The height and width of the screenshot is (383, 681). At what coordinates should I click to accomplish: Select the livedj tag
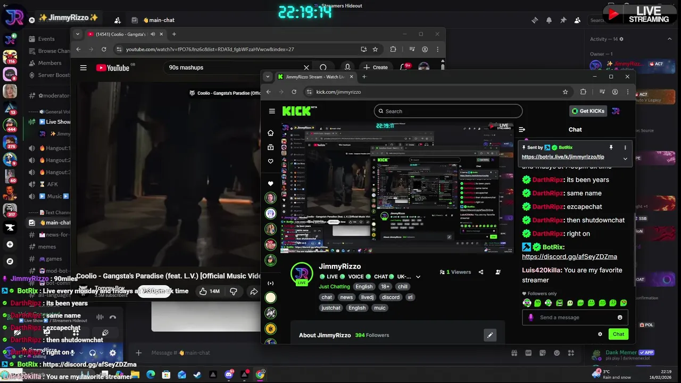pos(367,297)
